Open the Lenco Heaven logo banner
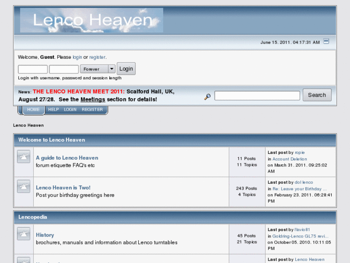 coord(91,20)
